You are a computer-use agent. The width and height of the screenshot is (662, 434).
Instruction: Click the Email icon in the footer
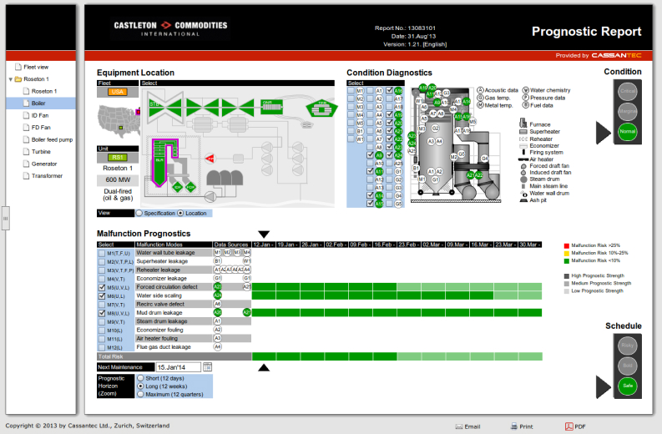tap(459, 426)
